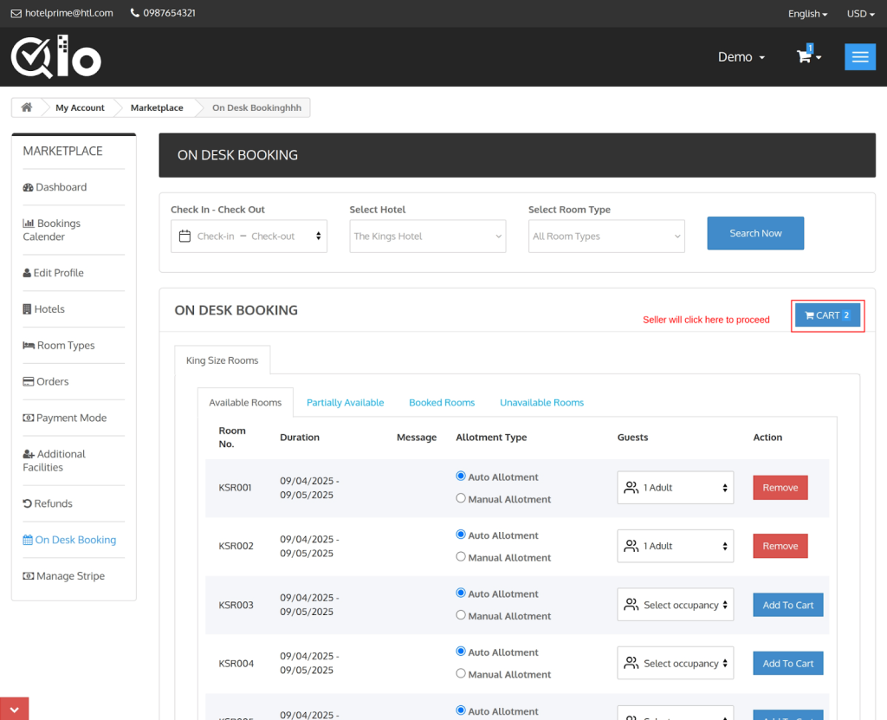Go to home via breadcrumb house icon
The width and height of the screenshot is (887, 720).
coord(27,107)
